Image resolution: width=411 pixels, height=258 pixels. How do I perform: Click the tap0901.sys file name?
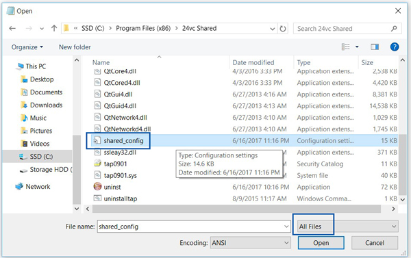pyautogui.click(x=121, y=175)
